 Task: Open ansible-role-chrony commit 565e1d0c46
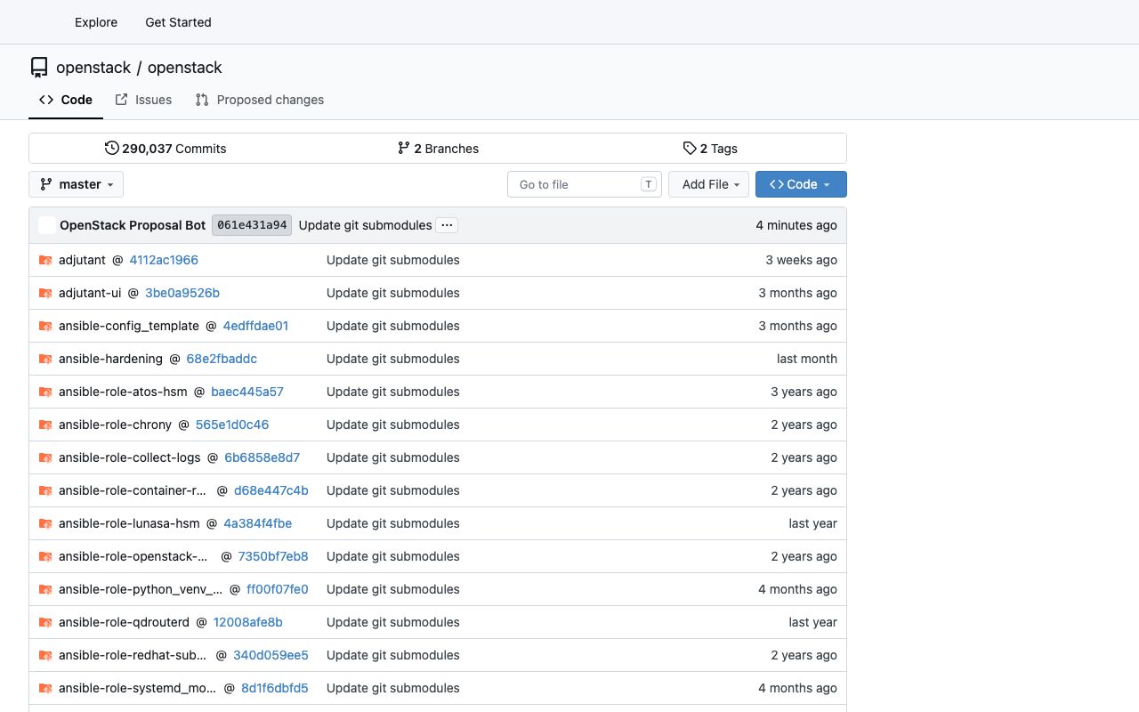tap(232, 425)
